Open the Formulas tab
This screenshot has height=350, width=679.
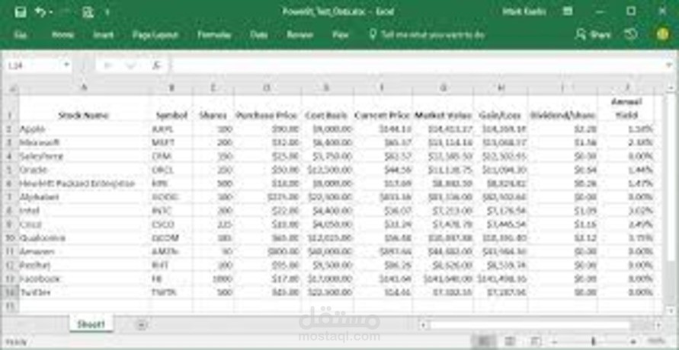click(214, 35)
